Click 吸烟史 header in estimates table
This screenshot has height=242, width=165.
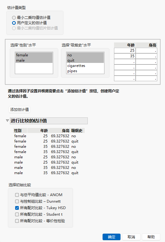(x=78, y=130)
